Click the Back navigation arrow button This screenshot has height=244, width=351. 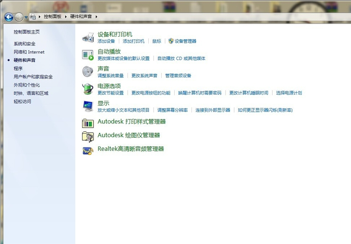click(9, 17)
